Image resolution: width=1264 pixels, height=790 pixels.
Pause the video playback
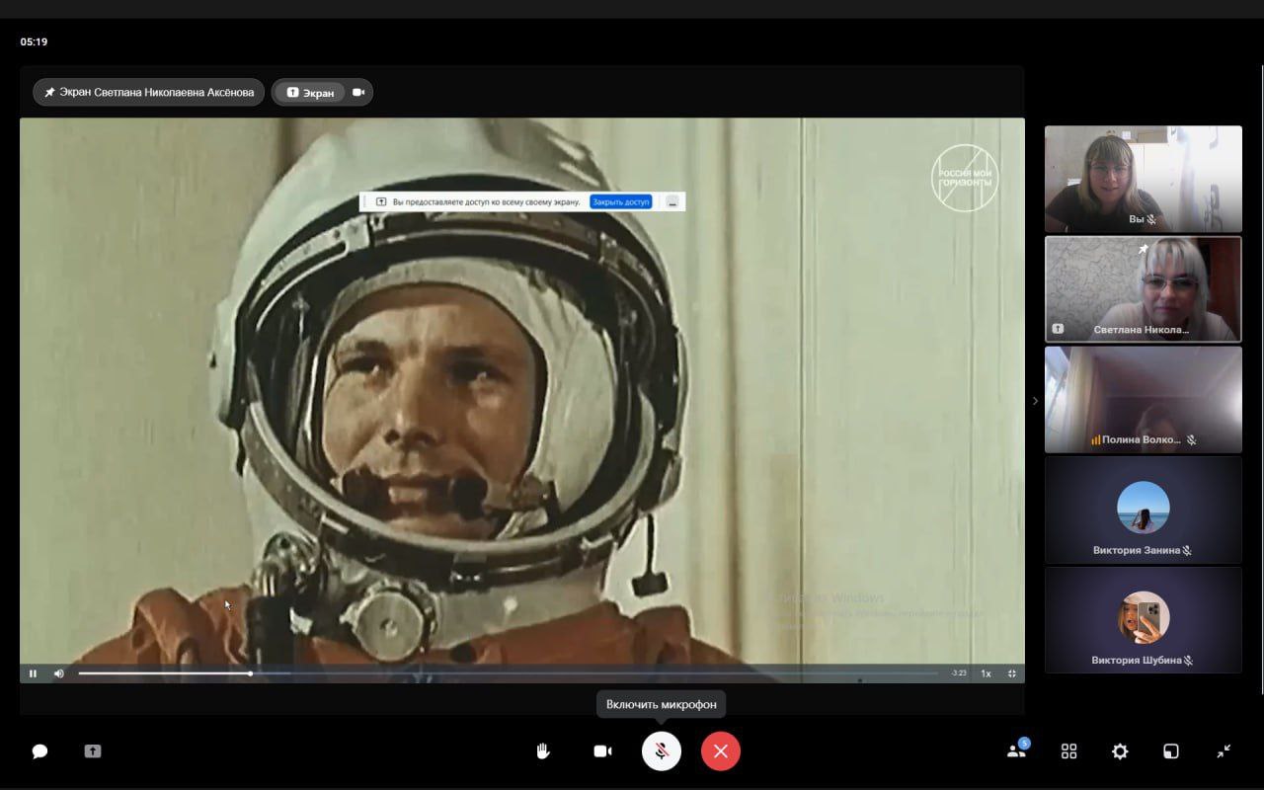33,673
